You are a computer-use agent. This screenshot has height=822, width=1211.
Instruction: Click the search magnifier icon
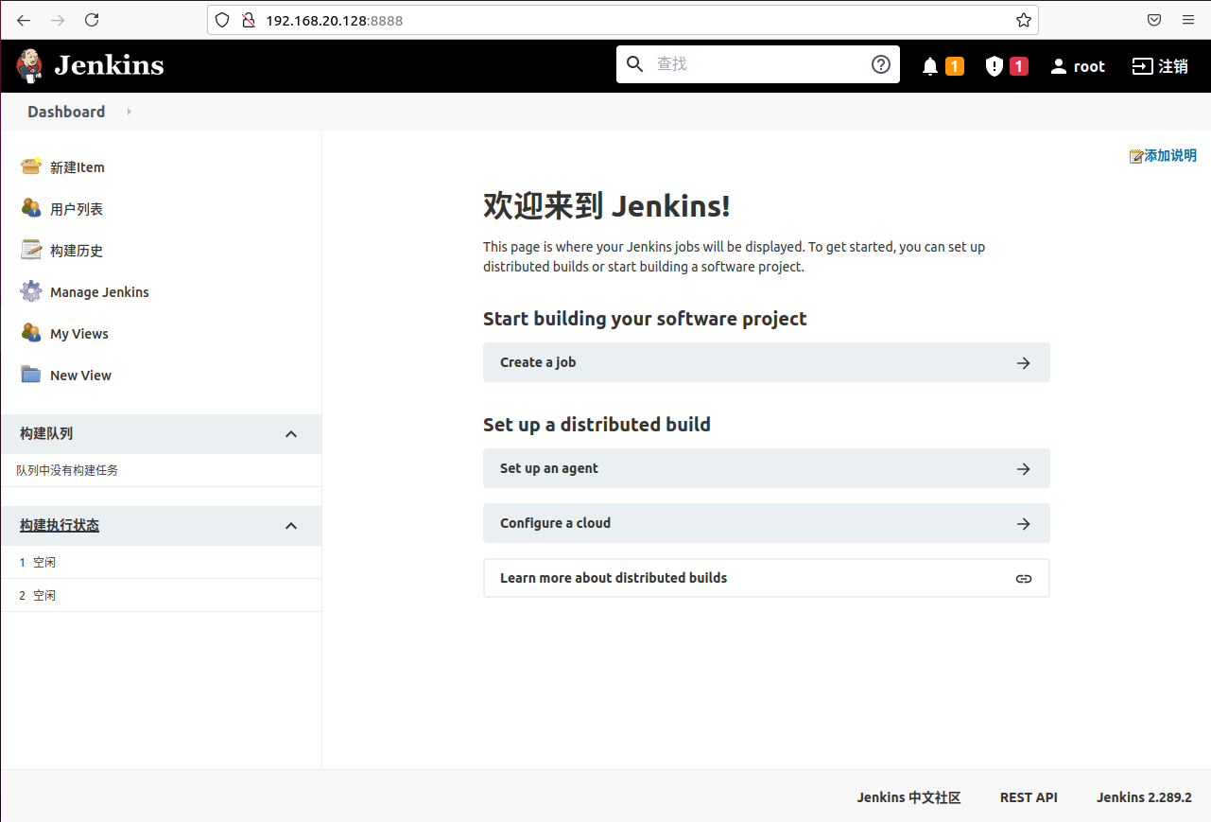pos(635,64)
